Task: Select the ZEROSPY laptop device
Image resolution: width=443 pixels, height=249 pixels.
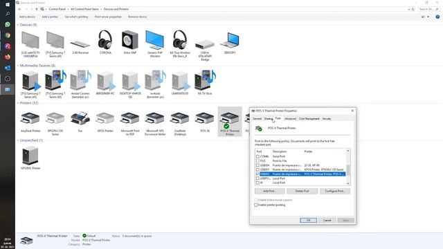Action: pyautogui.click(x=230, y=43)
